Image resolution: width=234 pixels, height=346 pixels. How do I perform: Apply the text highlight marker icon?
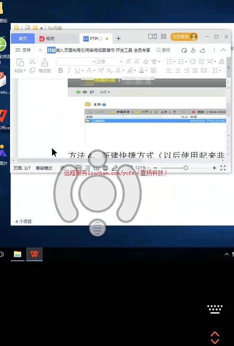pyautogui.click(x=130, y=70)
